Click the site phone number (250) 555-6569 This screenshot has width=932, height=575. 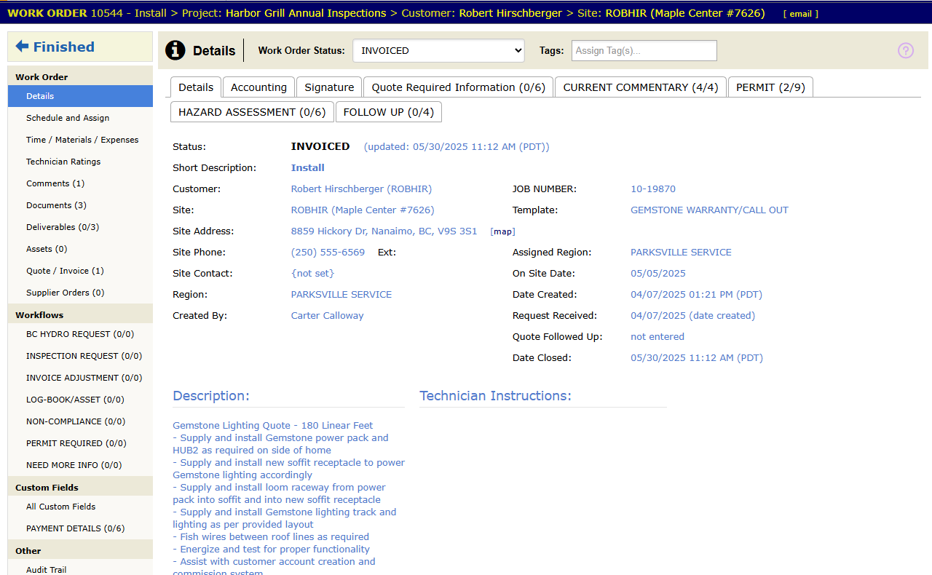(x=328, y=253)
